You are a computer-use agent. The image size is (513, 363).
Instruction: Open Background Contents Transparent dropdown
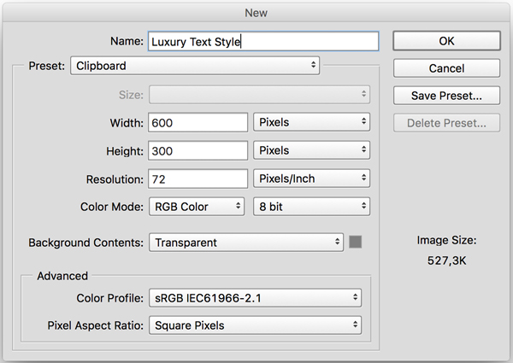[x=245, y=243]
